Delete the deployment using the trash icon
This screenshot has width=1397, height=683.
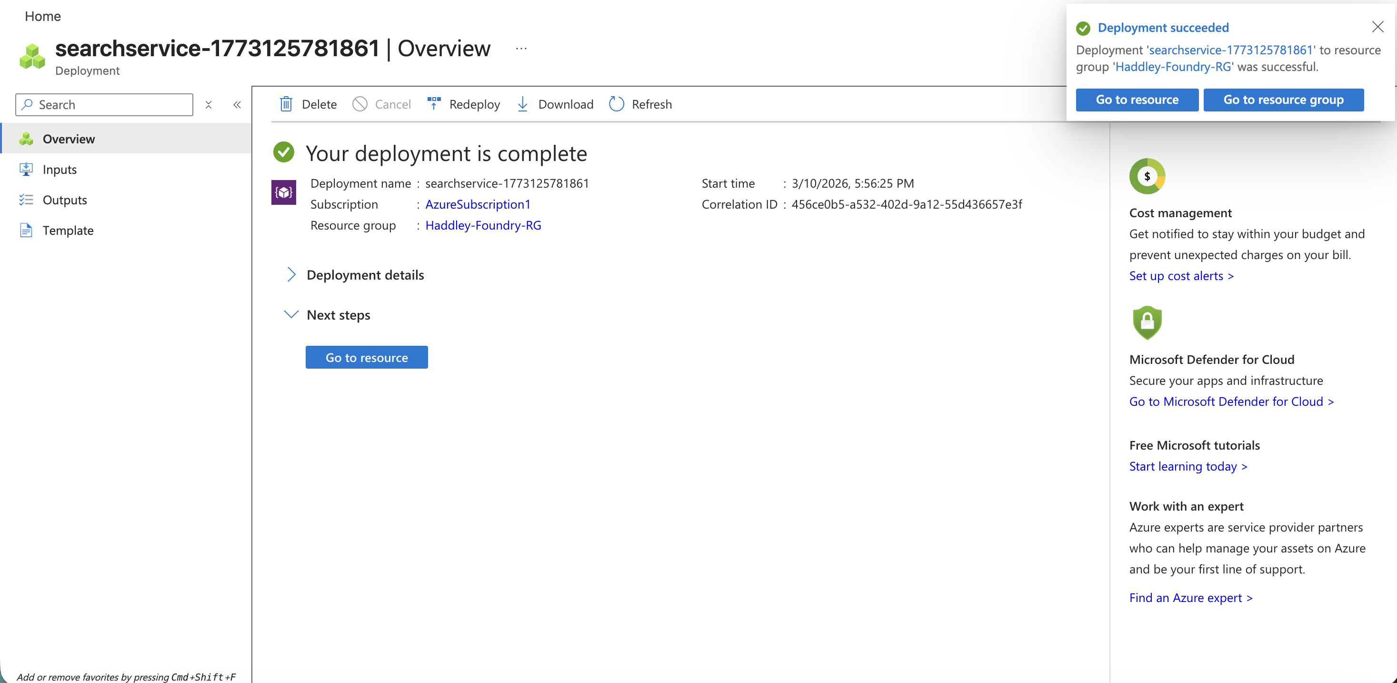tap(286, 104)
